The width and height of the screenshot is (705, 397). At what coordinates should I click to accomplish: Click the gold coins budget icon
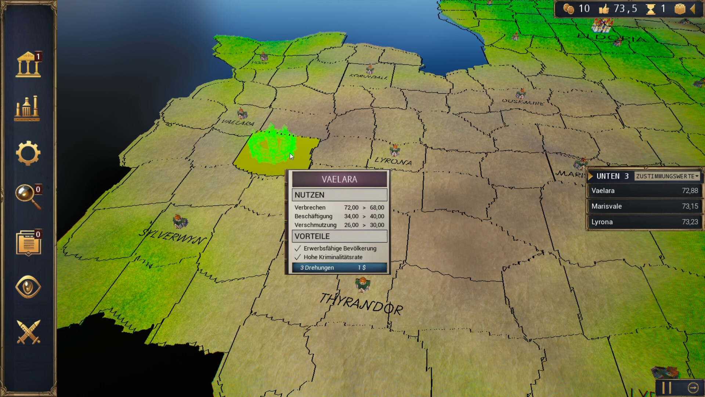click(x=568, y=8)
